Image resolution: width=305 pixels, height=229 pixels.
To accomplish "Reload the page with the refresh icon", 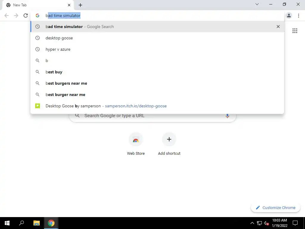I will [x=26, y=16].
